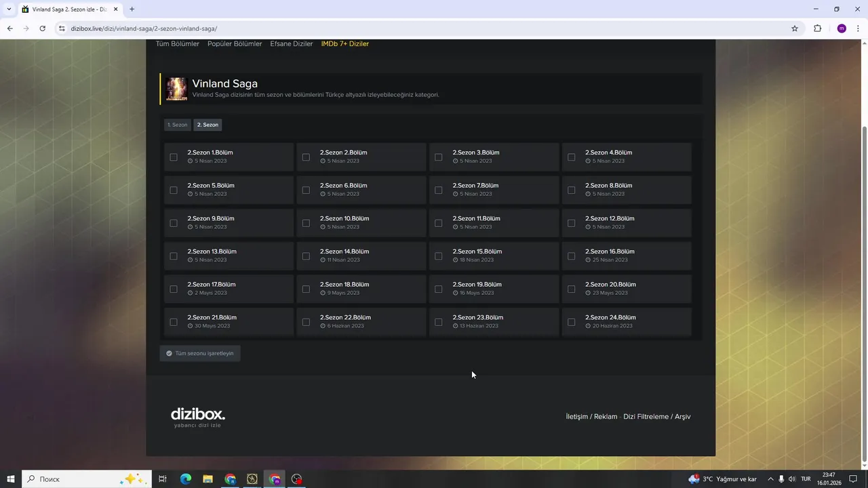
Task: Click the weather icon in taskbar
Action: [x=694, y=479]
